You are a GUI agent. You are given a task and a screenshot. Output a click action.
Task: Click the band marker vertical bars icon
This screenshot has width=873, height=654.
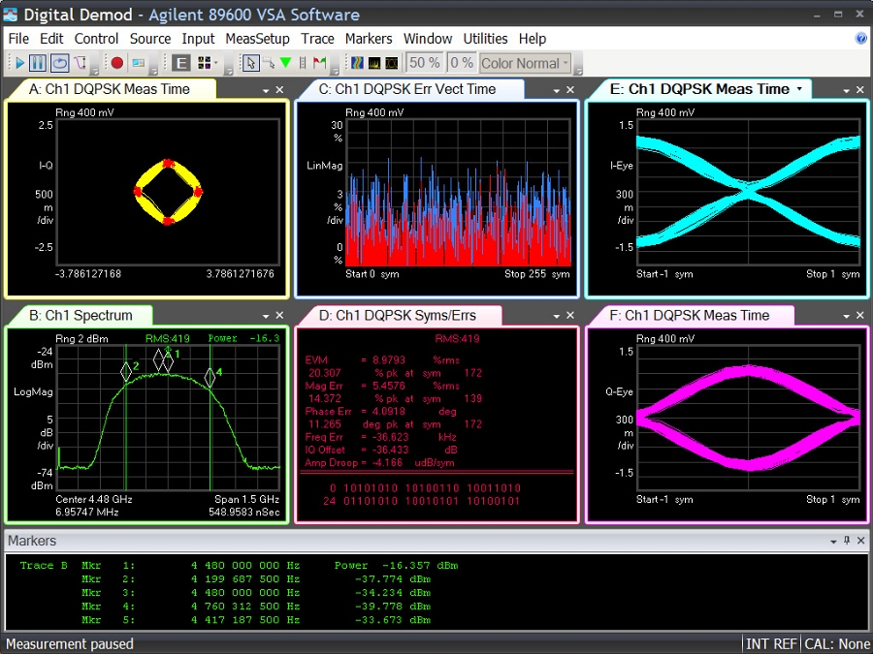[x=303, y=63]
